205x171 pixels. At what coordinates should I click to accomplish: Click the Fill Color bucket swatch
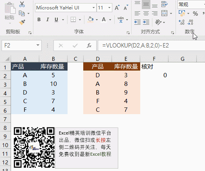[x=90, y=20]
